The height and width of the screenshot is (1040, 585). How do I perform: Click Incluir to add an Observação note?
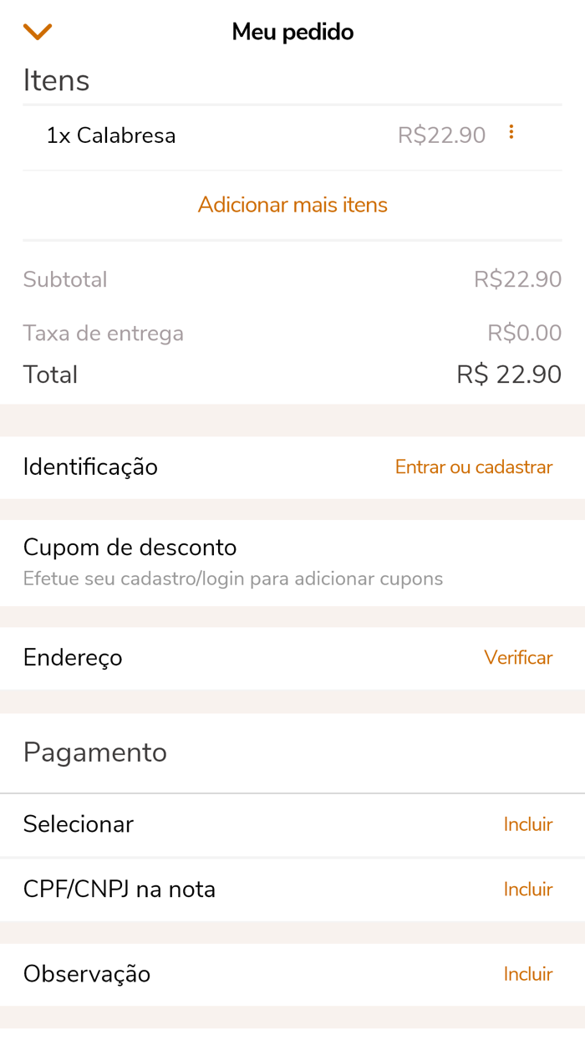(x=528, y=973)
